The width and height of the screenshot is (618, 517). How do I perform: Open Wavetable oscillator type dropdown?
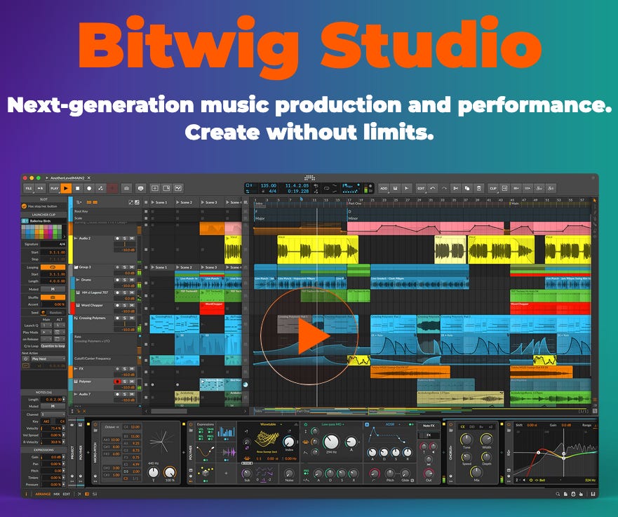(x=270, y=424)
